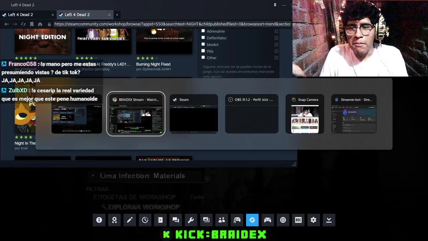
Task: Click the bookmark icon in browser bar
Action: tap(32, 24)
